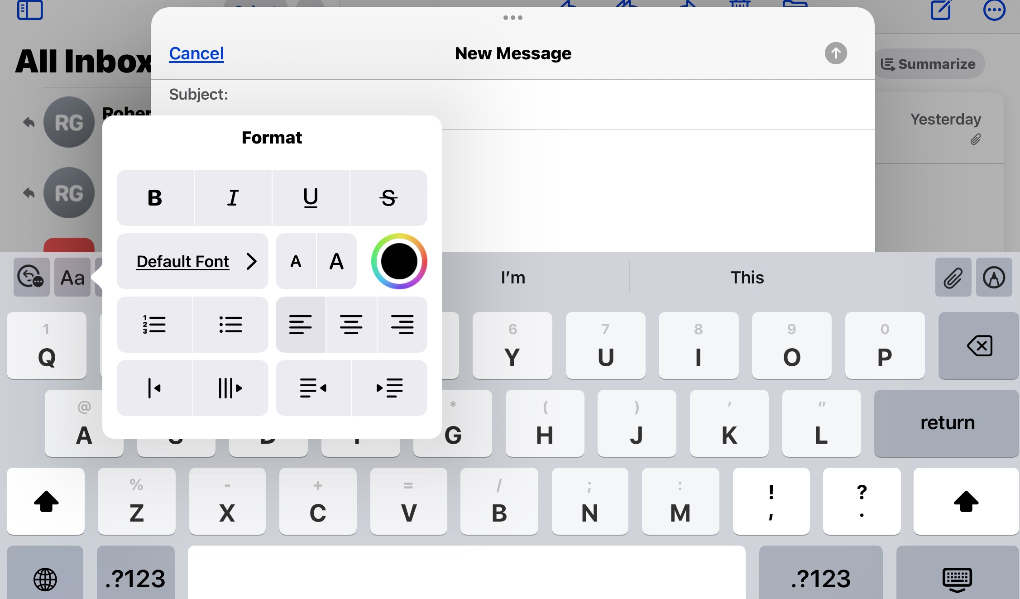Center align the text
The width and height of the screenshot is (1020, 599).
pyautogui.click(x=351, y=325)
